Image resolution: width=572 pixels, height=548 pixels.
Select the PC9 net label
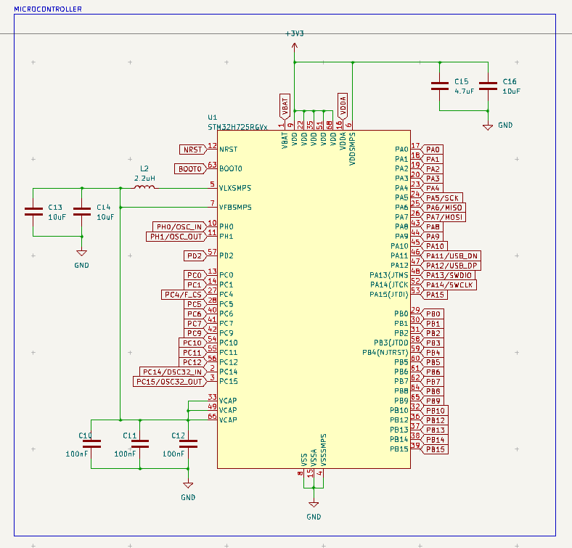pos(195,333)
